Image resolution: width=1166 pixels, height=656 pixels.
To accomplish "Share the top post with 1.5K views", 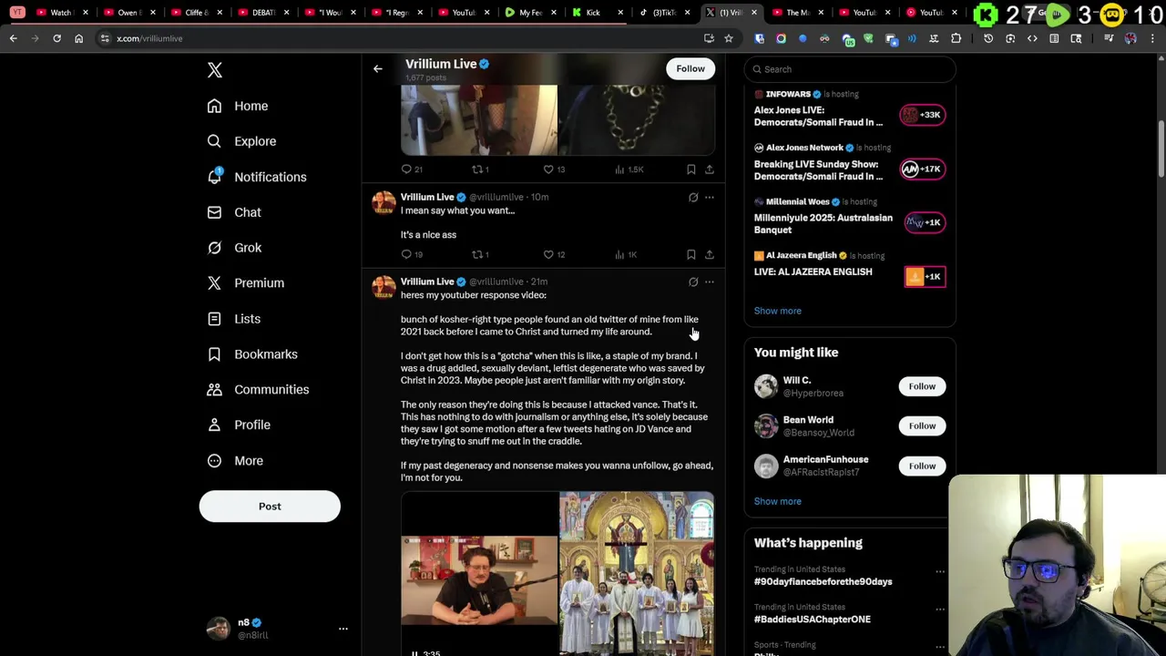I will pyautogui.click(x=710, y=169).
